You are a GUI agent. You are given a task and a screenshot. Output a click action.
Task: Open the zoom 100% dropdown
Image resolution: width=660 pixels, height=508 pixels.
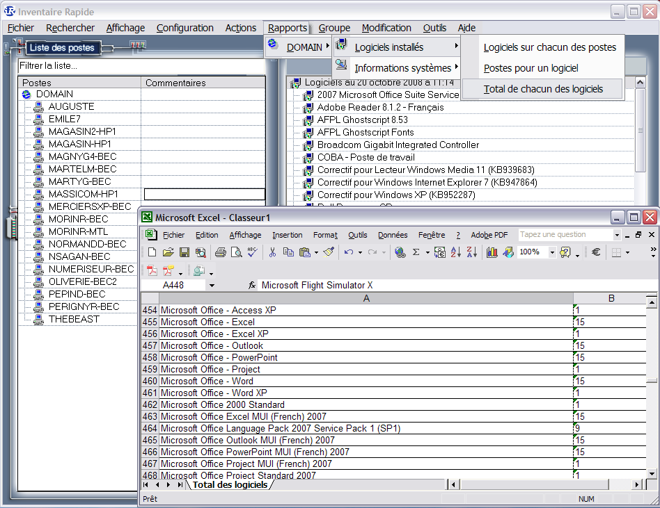(552, 252)
